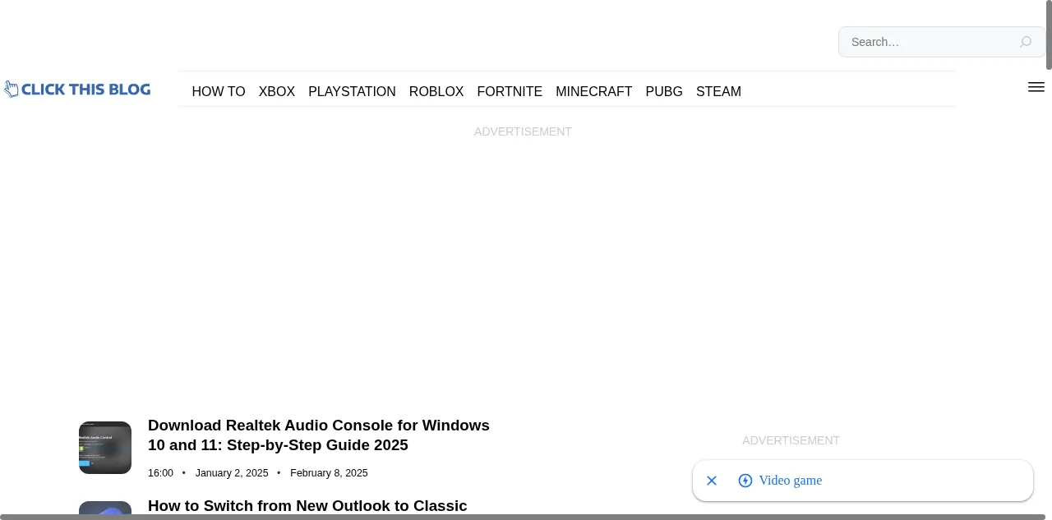Viewport: 1052px width, 520px height.
Task: Open the hamburger menu icon
Action: point(1036,87)
